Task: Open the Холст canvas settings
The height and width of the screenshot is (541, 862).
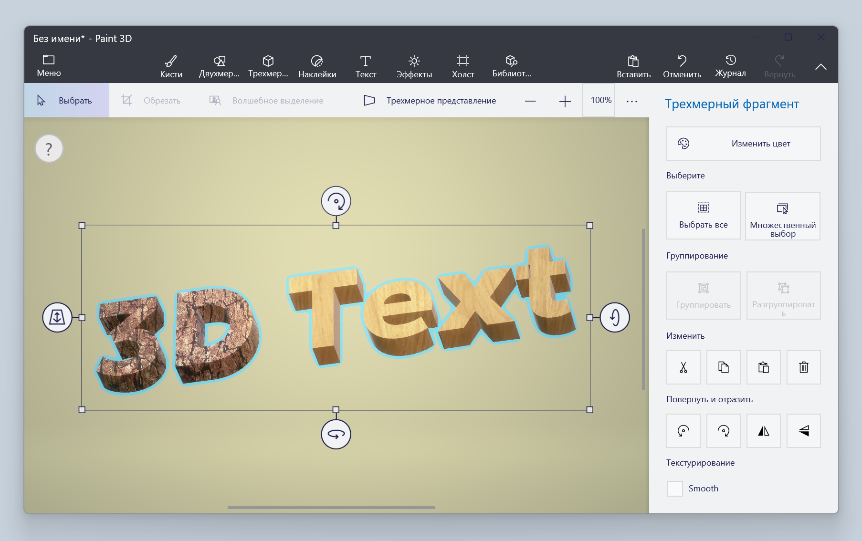Action: coord(463,67)
